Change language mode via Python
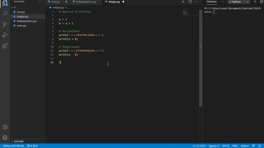264x148 pixels. tap(245, 146)
